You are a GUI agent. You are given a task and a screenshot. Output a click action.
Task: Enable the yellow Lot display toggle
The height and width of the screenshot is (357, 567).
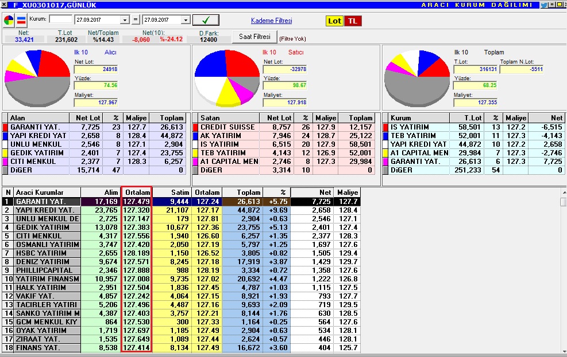tap(334, 21)
